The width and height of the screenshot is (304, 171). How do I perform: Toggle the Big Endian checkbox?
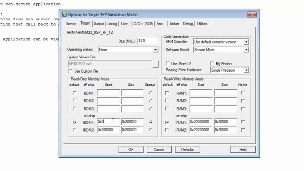tap(212, 63)
